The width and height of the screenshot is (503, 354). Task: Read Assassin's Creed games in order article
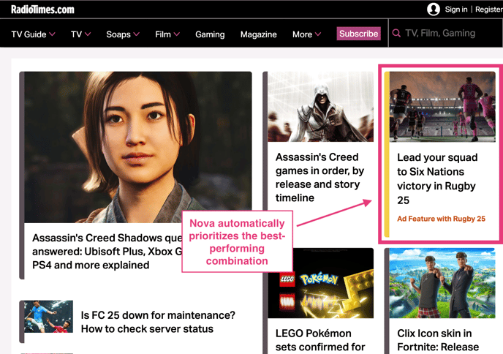pos(319,178)
